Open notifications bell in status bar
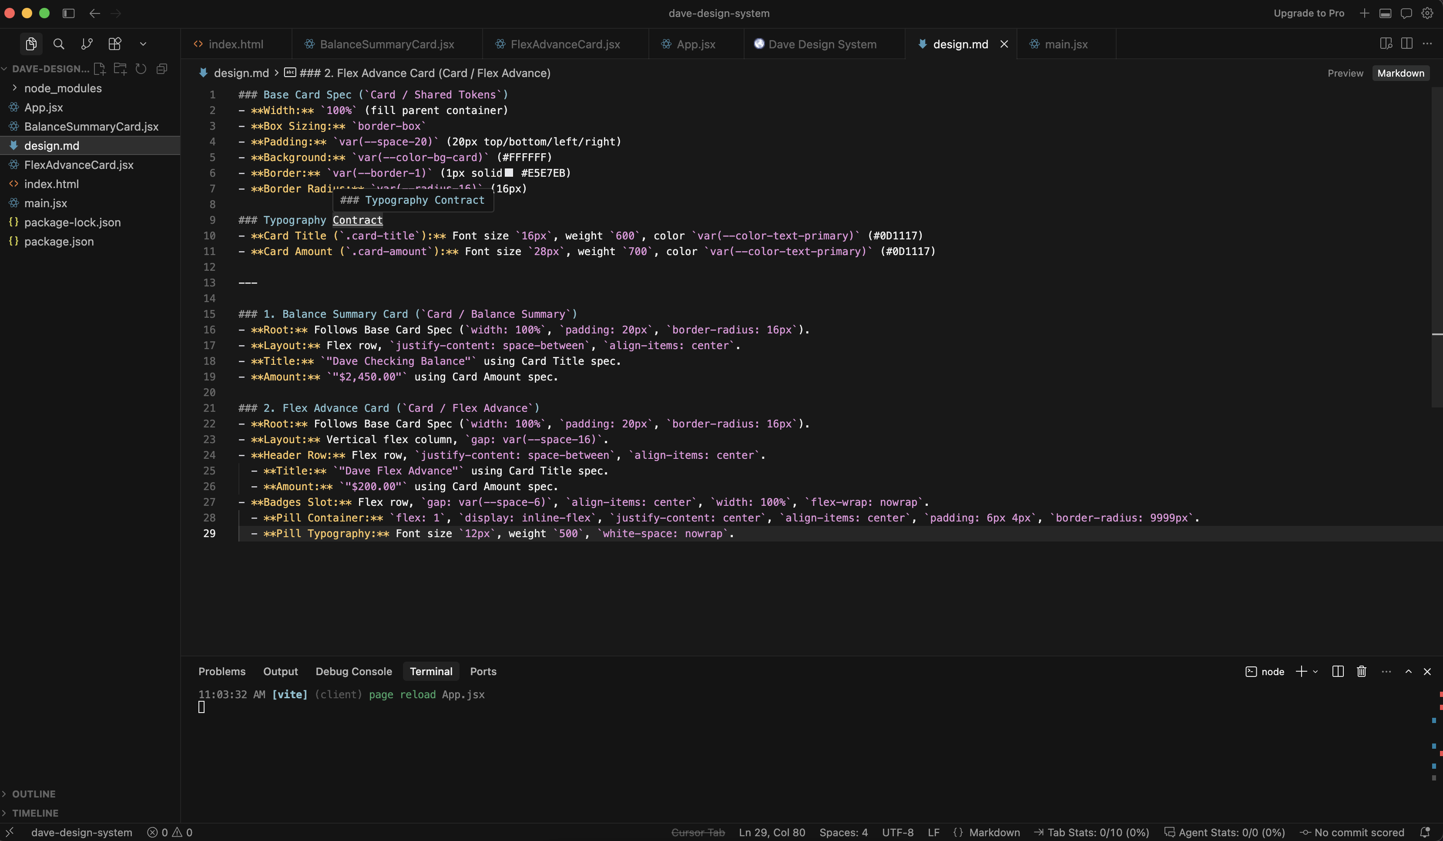The height and width of the screenshot is (841, 1443). (1425, 832)
